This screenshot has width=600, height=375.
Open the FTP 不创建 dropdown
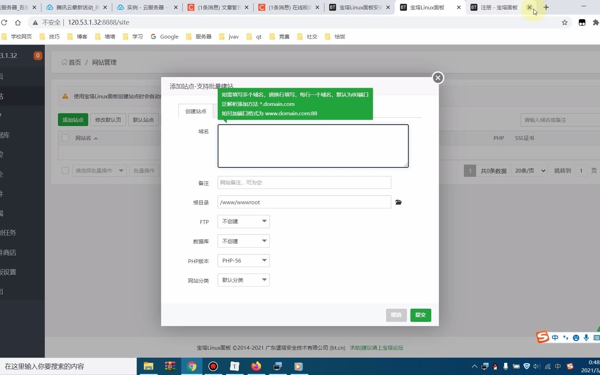coord(243,222)
